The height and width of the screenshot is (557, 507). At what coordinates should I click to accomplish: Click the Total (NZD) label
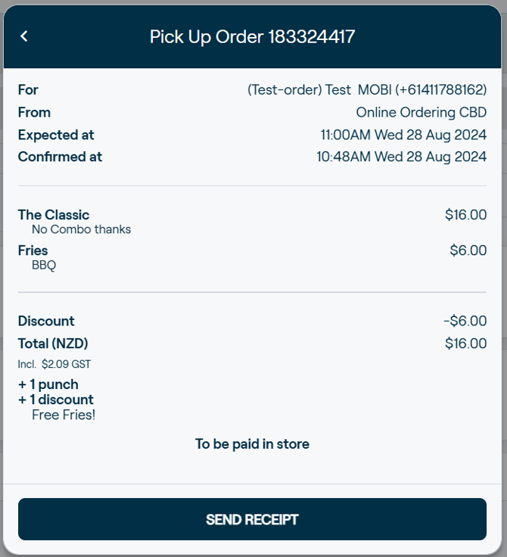[53, 344]
